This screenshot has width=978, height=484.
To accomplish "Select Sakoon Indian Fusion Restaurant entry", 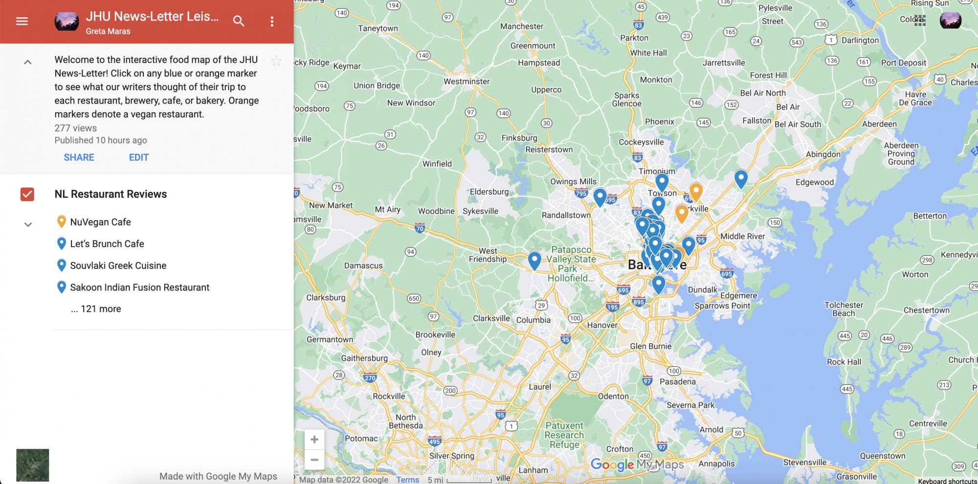I will (x=139, y=287).
